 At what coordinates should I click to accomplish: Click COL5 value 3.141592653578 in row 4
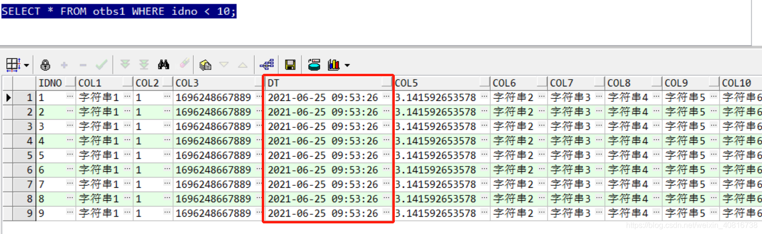[436, 141]
